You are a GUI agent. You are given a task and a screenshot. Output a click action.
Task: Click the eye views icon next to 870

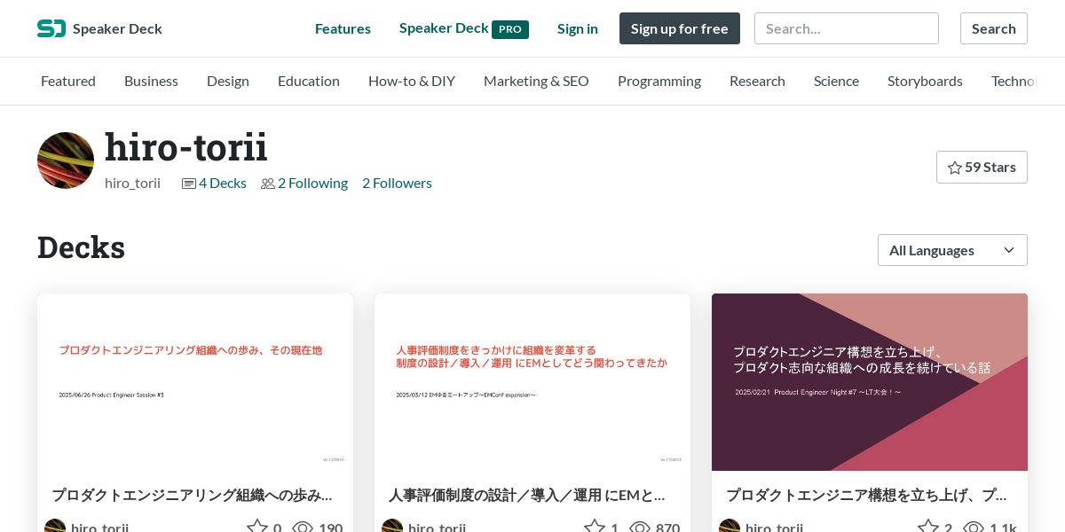pos(640,528)
